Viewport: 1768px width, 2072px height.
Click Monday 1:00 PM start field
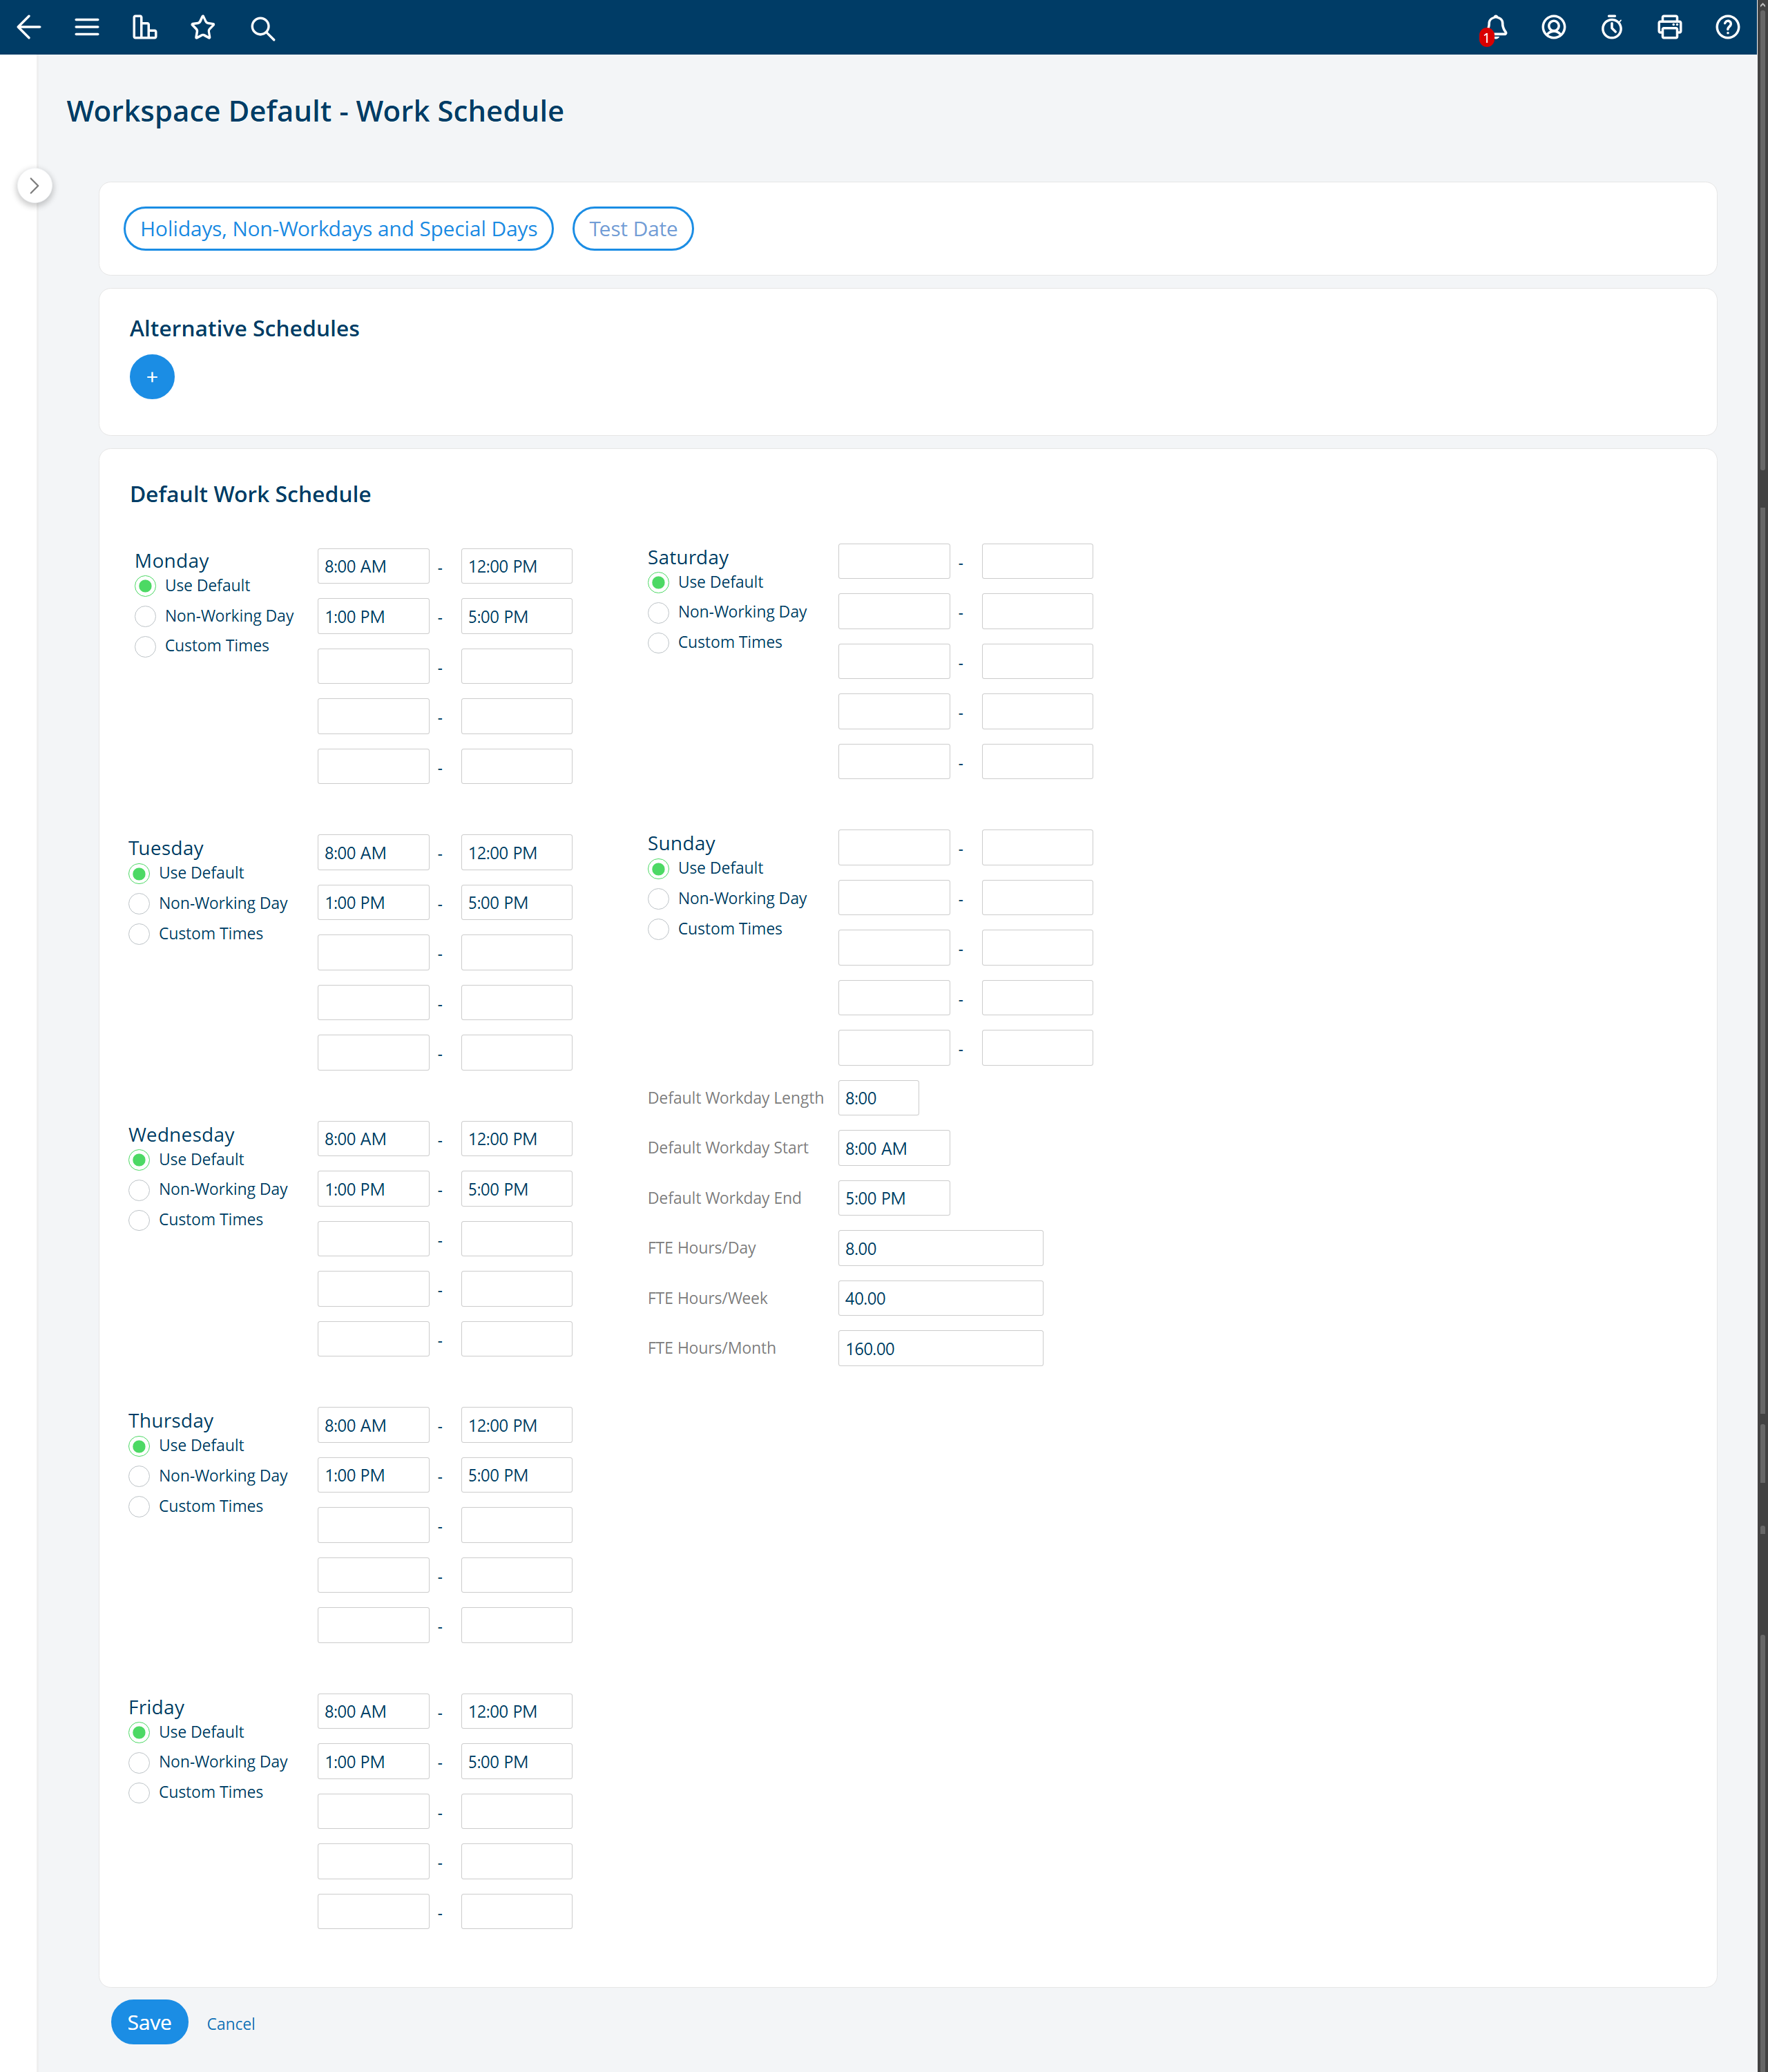pyautogui.click(x=373, y=616)
